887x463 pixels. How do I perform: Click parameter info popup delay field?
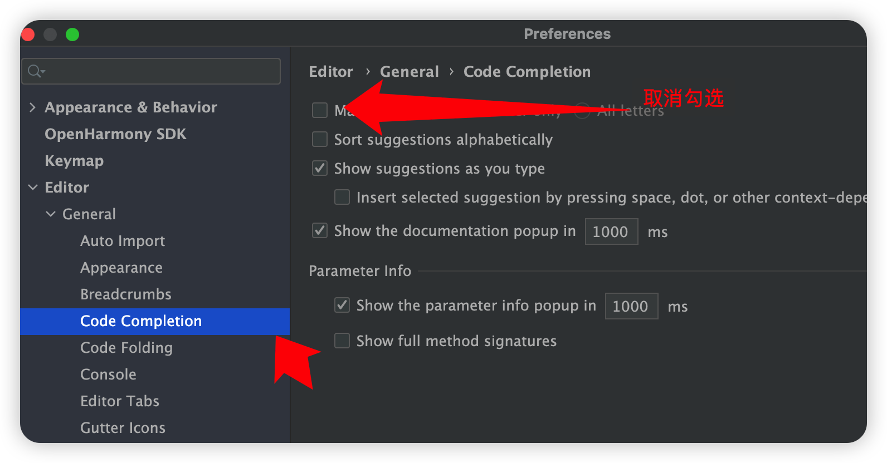(631, 306)
